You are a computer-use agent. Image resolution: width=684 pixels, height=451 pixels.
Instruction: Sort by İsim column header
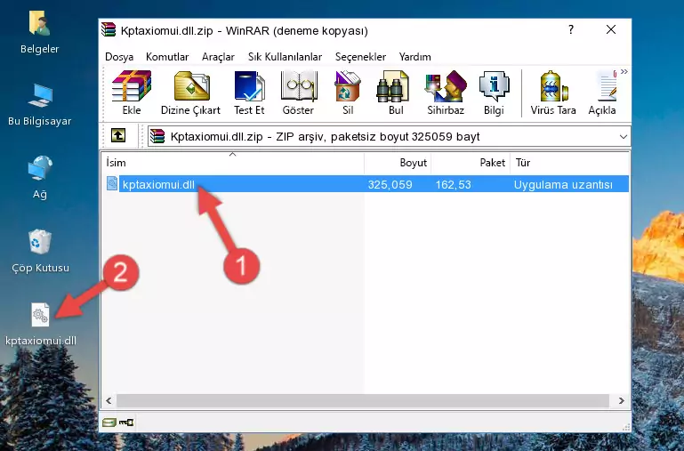point(233,163)
